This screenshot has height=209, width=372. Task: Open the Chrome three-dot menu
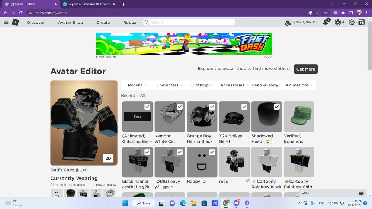click(x=367, y=13)
